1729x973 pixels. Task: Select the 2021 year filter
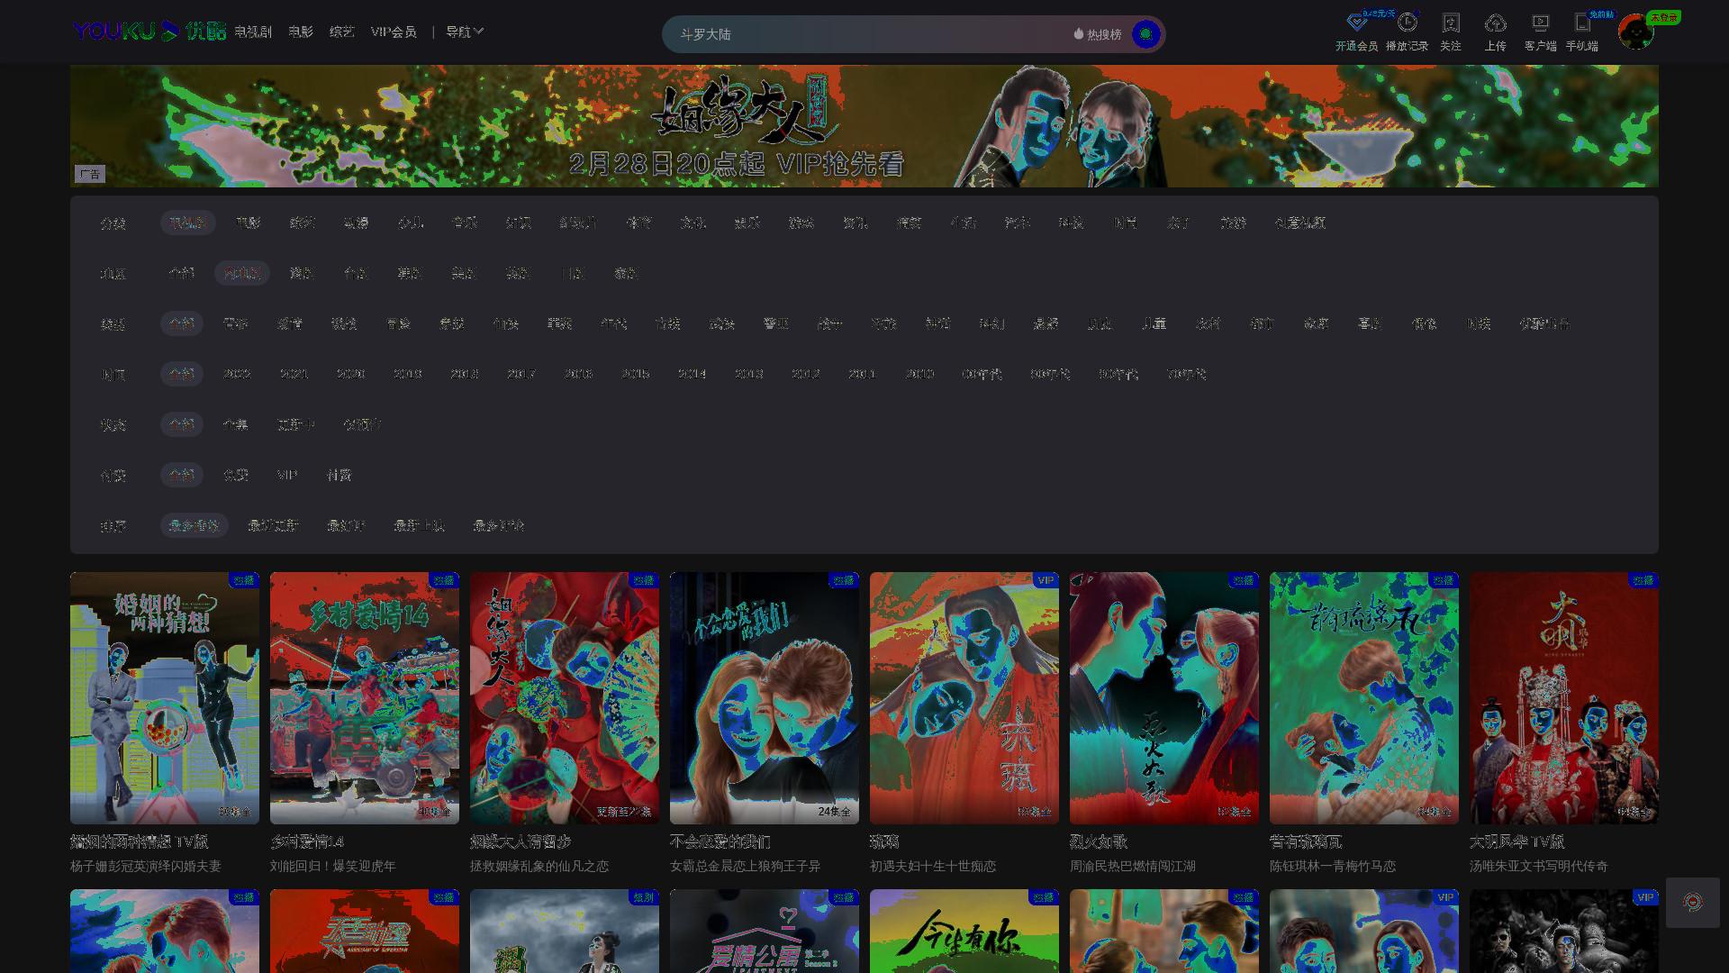294,374
